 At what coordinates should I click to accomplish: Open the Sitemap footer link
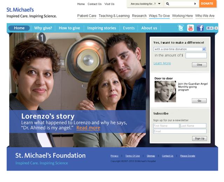click(151, 156)
